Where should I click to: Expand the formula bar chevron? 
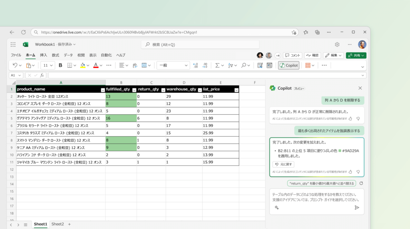363,76
